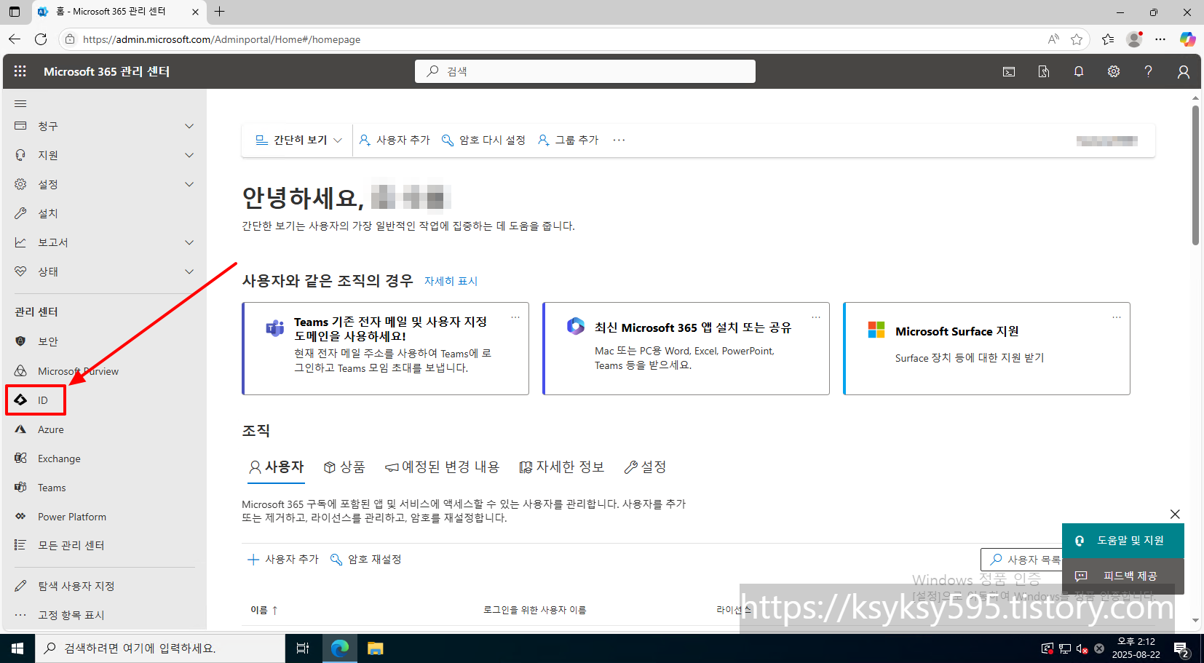Open the app launcher waffle icon
Screen dimensions: 1204x663
click(x=20, y=71)
